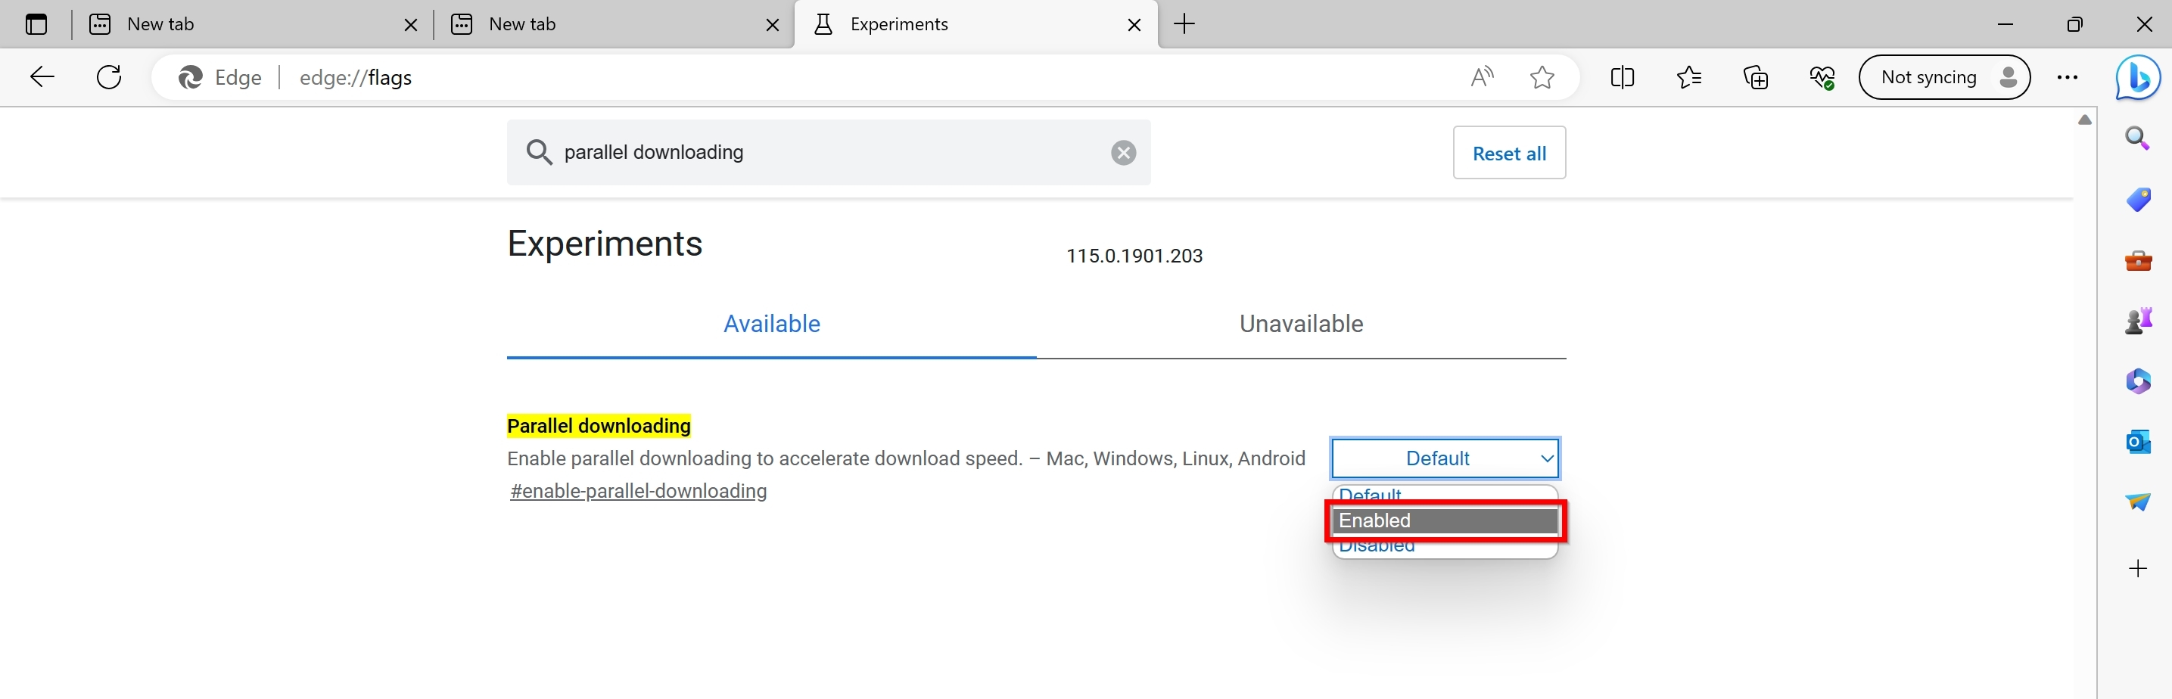Open the Tools briefcase sidebar icon
Viewport: 2172px width, 699px height.
tap(2137, 260)
